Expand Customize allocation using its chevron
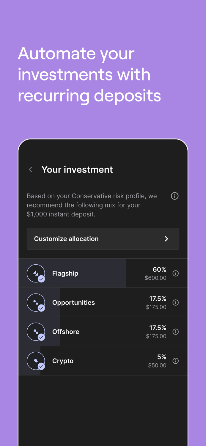 [x=166, y=239]
